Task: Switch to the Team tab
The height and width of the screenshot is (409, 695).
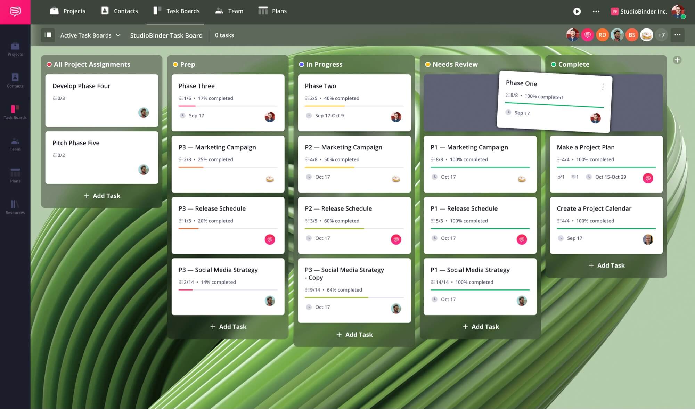Action: click(x=229, y=11)
